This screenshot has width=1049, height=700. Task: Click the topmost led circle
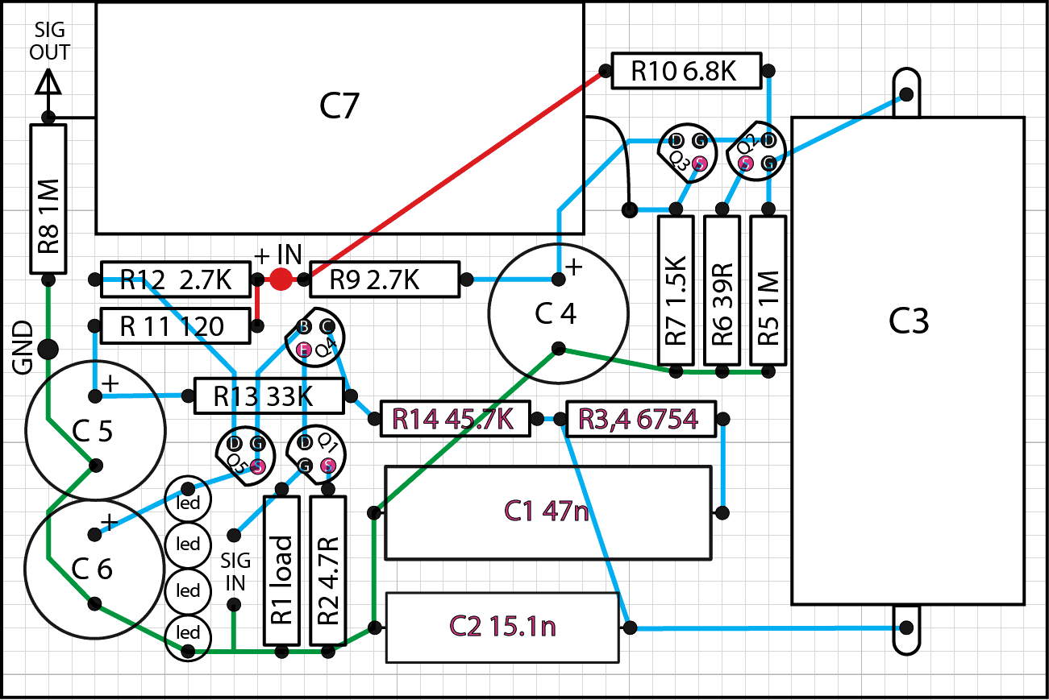coord(188,501)
